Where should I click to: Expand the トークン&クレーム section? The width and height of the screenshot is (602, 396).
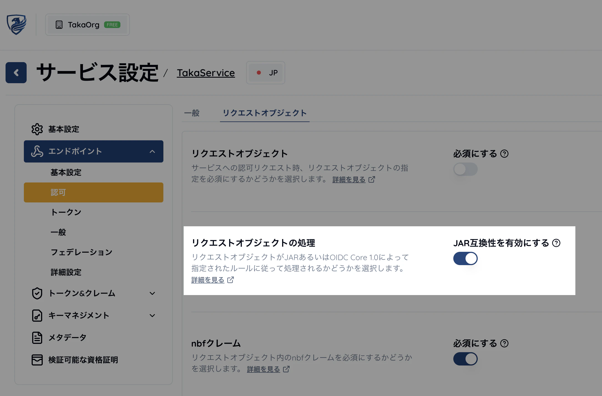coord(152,293)
